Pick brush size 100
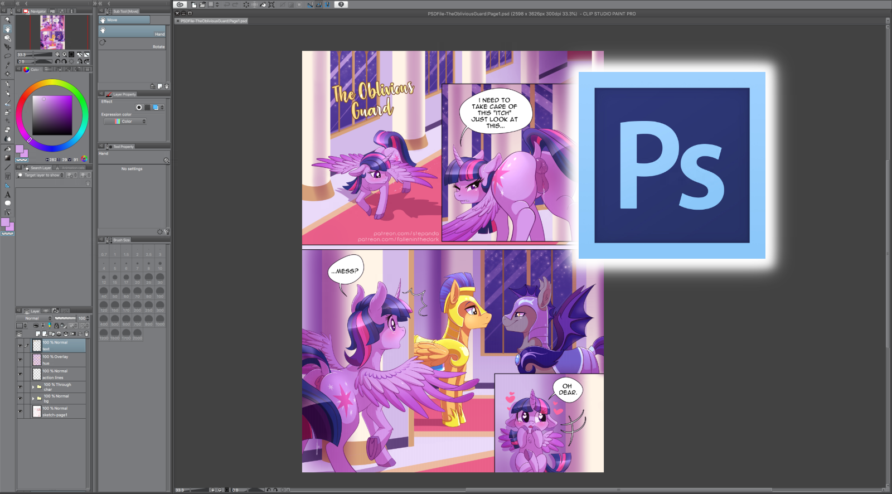Viewport: 892px width, 494px height. pos(160,292)
